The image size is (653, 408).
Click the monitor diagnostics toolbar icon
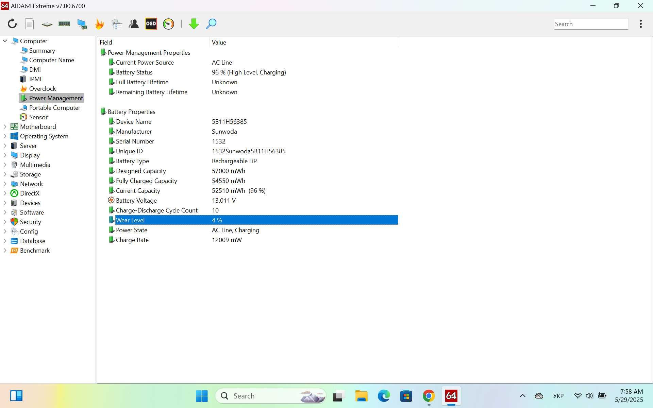[82, 24]
